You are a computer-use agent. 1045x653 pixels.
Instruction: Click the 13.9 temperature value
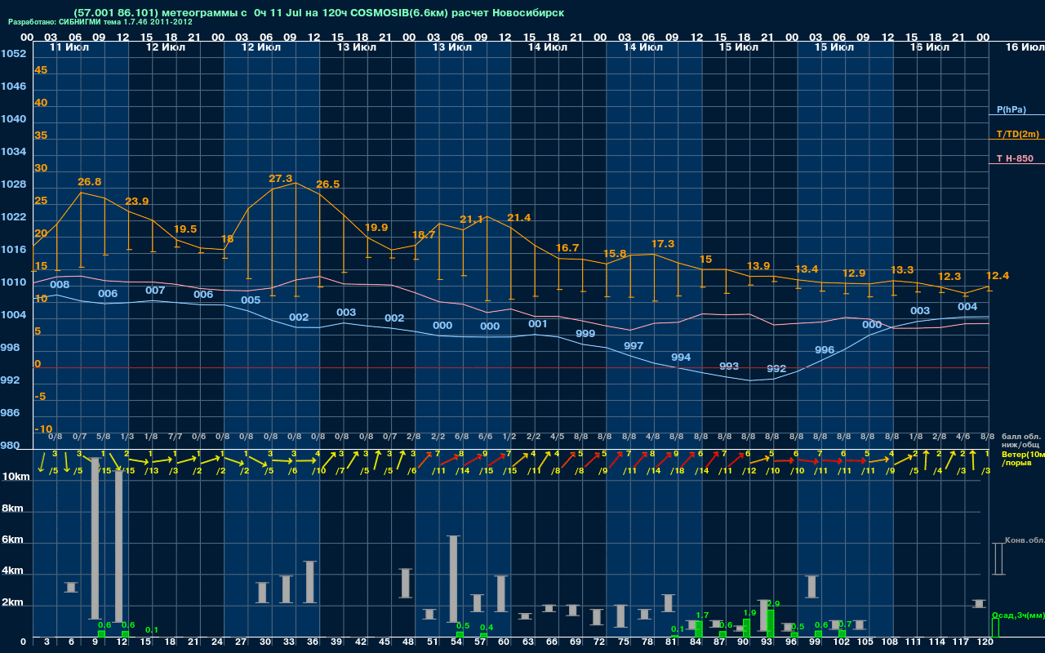(x=758, y=265)
